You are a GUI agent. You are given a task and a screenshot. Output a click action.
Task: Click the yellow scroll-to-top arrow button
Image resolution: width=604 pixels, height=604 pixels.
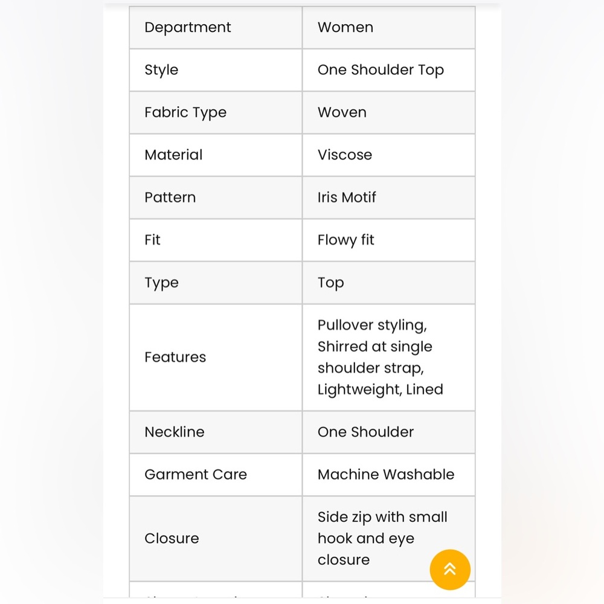point(449,569)
